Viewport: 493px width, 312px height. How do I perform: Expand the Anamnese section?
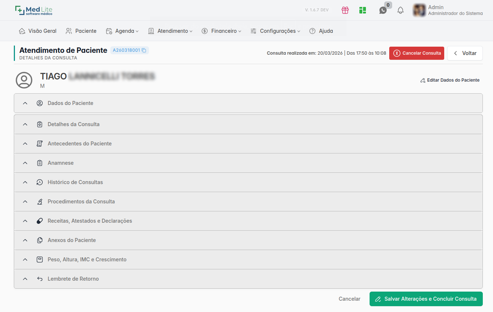248,163
